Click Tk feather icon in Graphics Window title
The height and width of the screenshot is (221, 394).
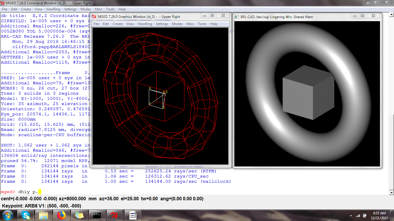click(95, 17)
